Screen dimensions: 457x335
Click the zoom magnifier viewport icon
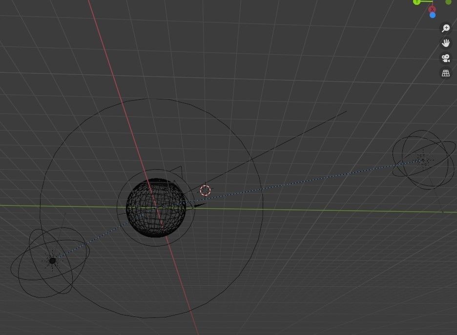point(446,28)
